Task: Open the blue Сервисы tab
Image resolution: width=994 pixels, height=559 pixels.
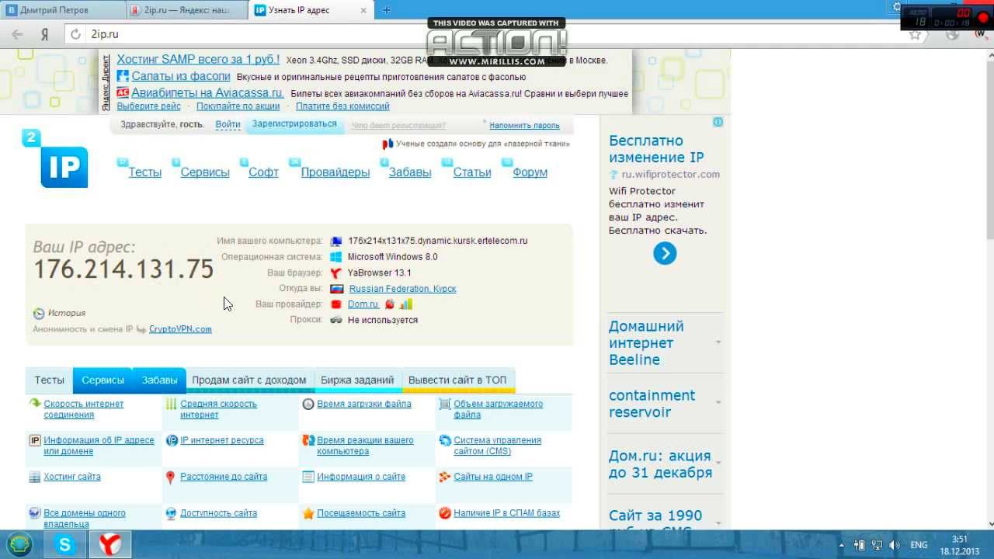Action: (103, 380)
